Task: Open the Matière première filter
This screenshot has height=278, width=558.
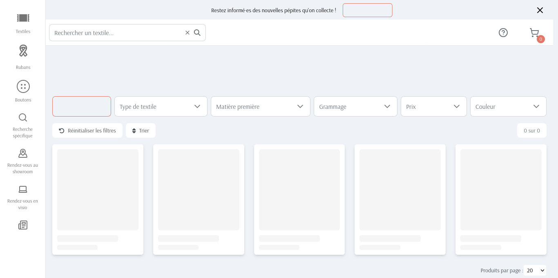Action: [x=260, y=106]
